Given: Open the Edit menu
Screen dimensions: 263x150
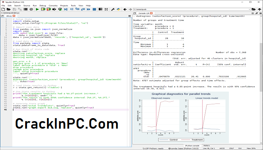Looking at the screenshot, I should (x=9, y=6).
